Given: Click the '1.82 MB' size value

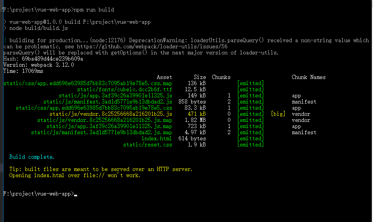Looking at the screenshot, I should click(195, 120).
